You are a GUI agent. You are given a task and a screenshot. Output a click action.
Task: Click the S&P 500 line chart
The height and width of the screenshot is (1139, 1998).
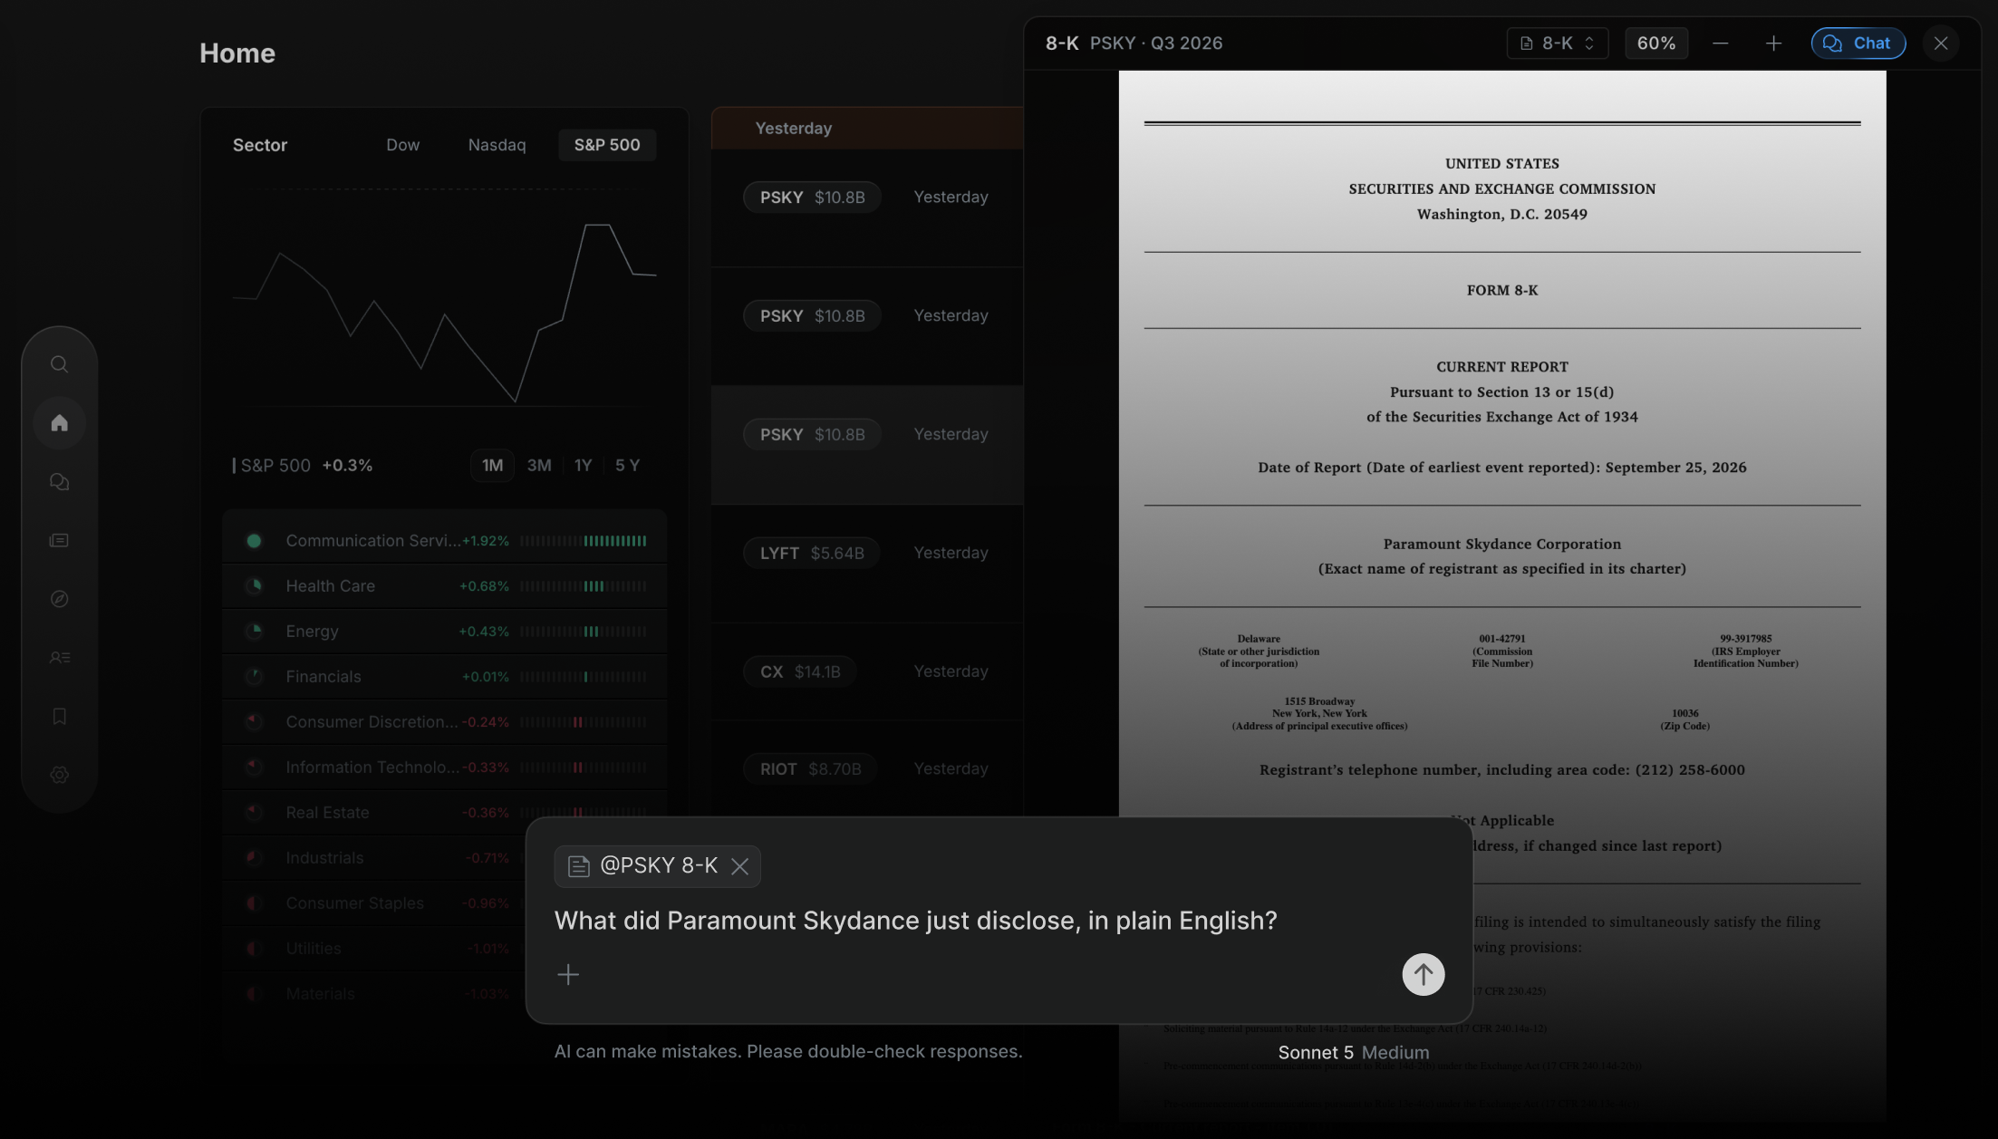point(444,313)
